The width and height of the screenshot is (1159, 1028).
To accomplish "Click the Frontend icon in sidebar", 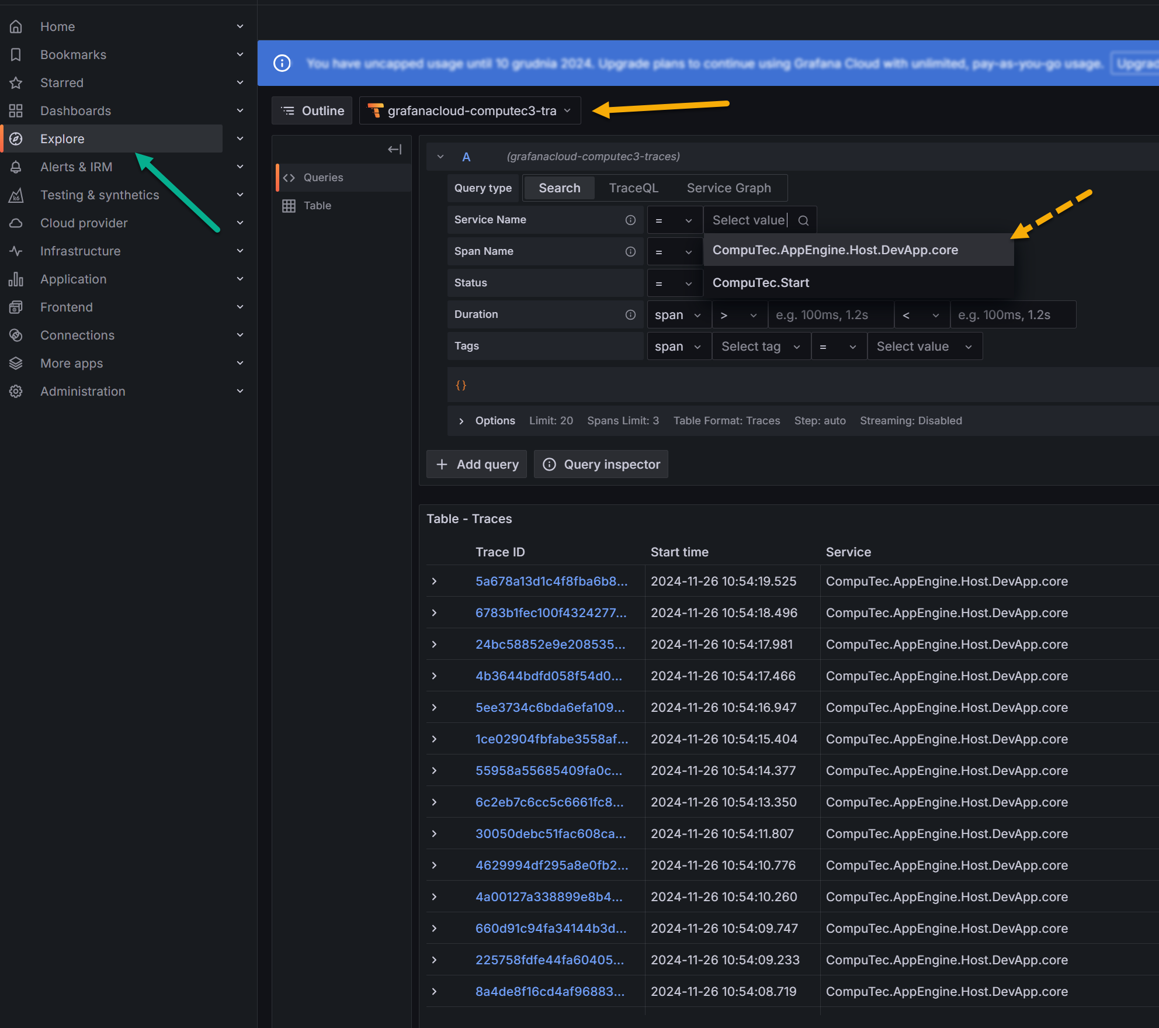I will coord(16,307).
